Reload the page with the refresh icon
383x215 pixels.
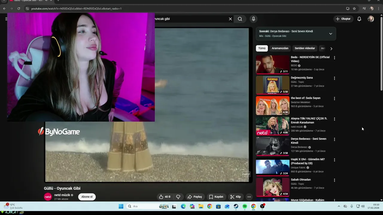click(19, 9)
